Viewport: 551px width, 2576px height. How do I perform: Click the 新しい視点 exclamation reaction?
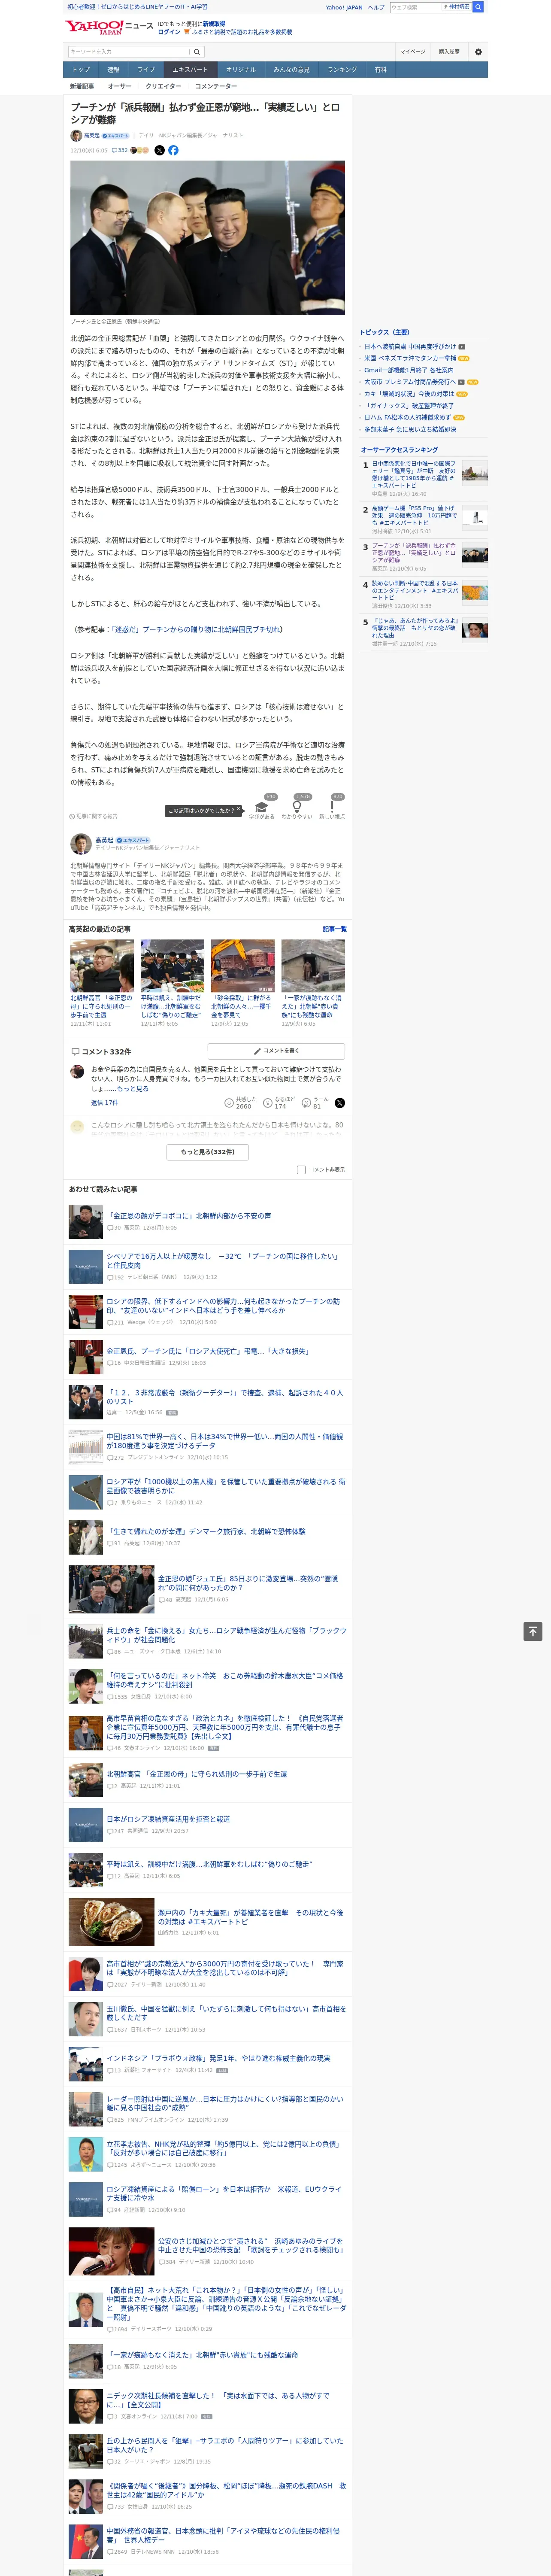pyautogui.click(x=332, y=808)
